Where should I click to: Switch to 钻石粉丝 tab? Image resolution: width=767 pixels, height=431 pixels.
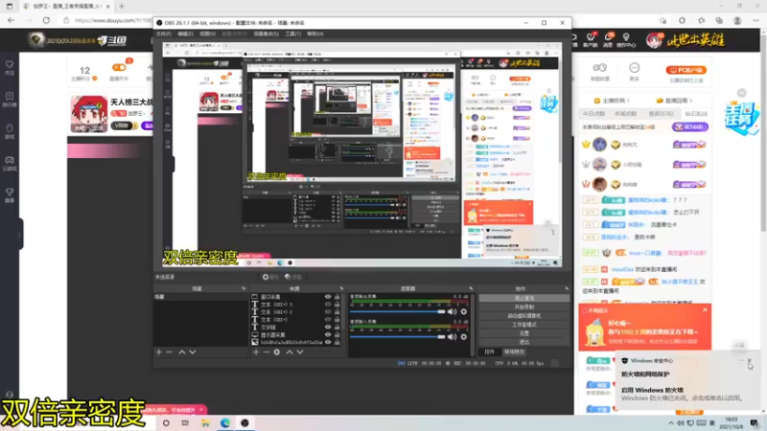[696, 114]
